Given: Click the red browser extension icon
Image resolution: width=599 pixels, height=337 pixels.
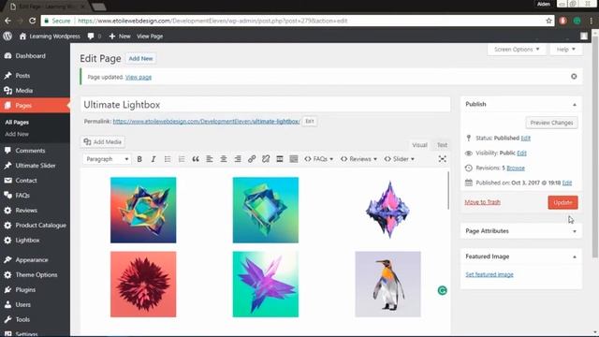Looking at the screenshot, I should [562, 21].
